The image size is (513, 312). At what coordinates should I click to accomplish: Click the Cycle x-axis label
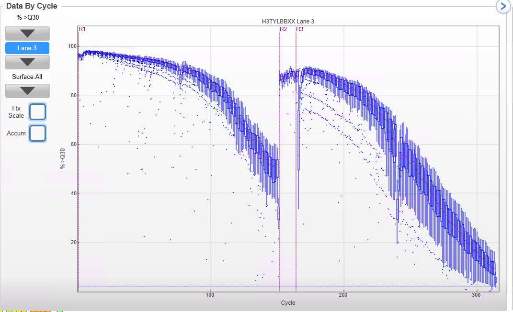pos(288,302)
